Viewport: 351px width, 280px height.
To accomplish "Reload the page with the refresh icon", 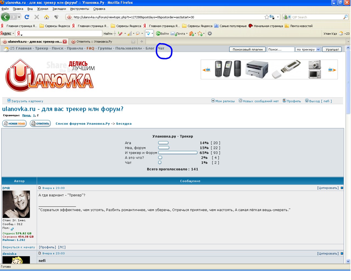I will [27, 17].
